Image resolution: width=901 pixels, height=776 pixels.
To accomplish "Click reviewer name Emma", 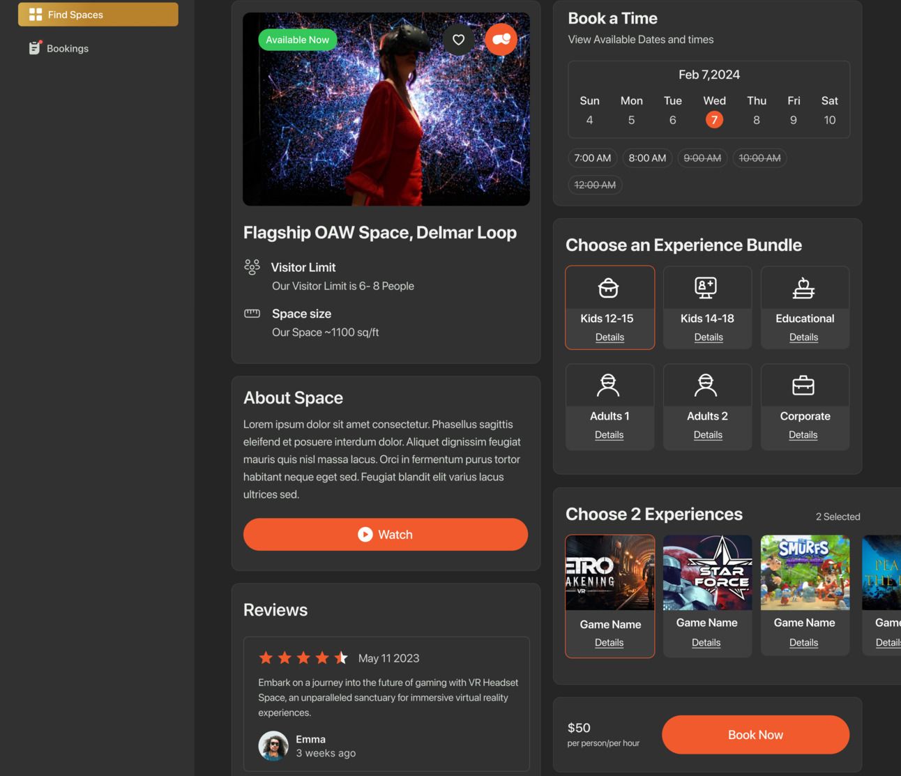I will point(310,739).
